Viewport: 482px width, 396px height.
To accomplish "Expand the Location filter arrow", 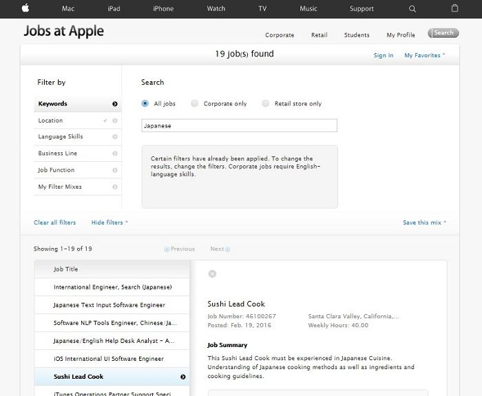I will [115, 121].
